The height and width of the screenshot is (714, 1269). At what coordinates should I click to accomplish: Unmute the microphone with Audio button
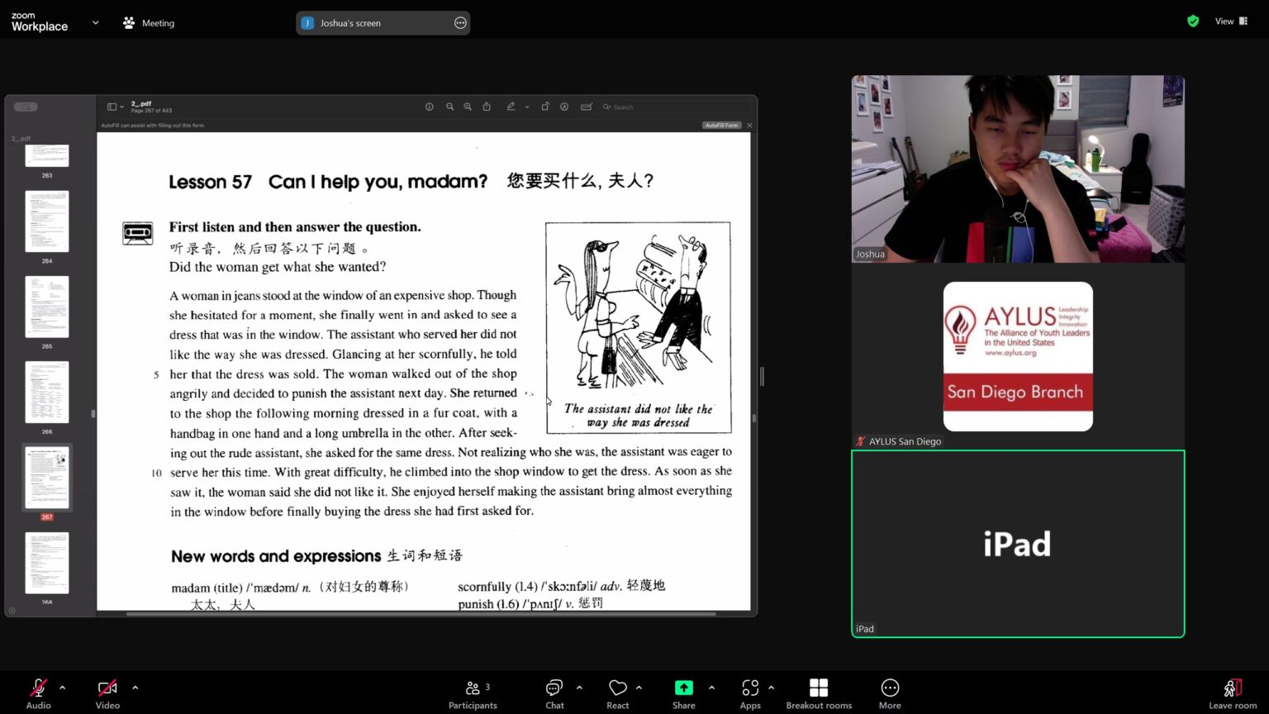tap(38, 693)
